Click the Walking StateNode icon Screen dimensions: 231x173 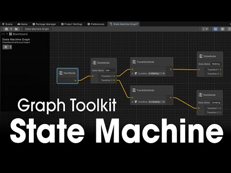[201, 56]
